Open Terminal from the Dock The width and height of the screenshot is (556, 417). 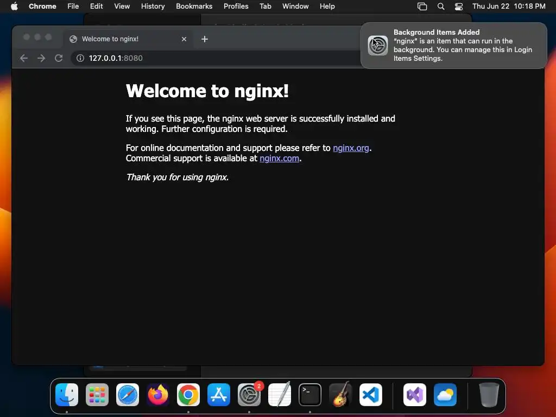(310, 395)
